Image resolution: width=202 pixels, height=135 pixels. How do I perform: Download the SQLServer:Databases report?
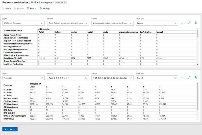click(x=182, y=23)
